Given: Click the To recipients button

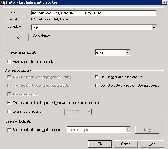Looking at the screenshot, I should click(x=17, y=37).
